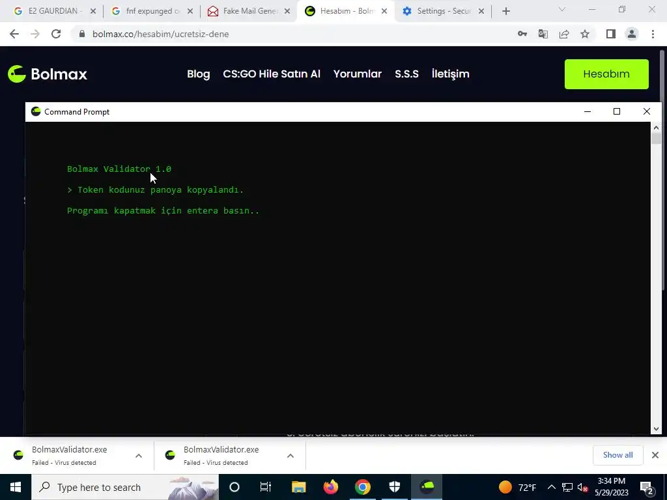Click the Bolmax logo icon
Screen dimensions: 667x500
(x=17, y=74)
